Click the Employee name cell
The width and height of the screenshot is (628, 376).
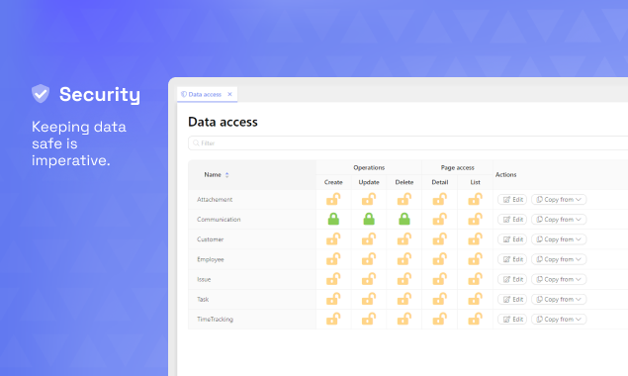click(252, 259)
